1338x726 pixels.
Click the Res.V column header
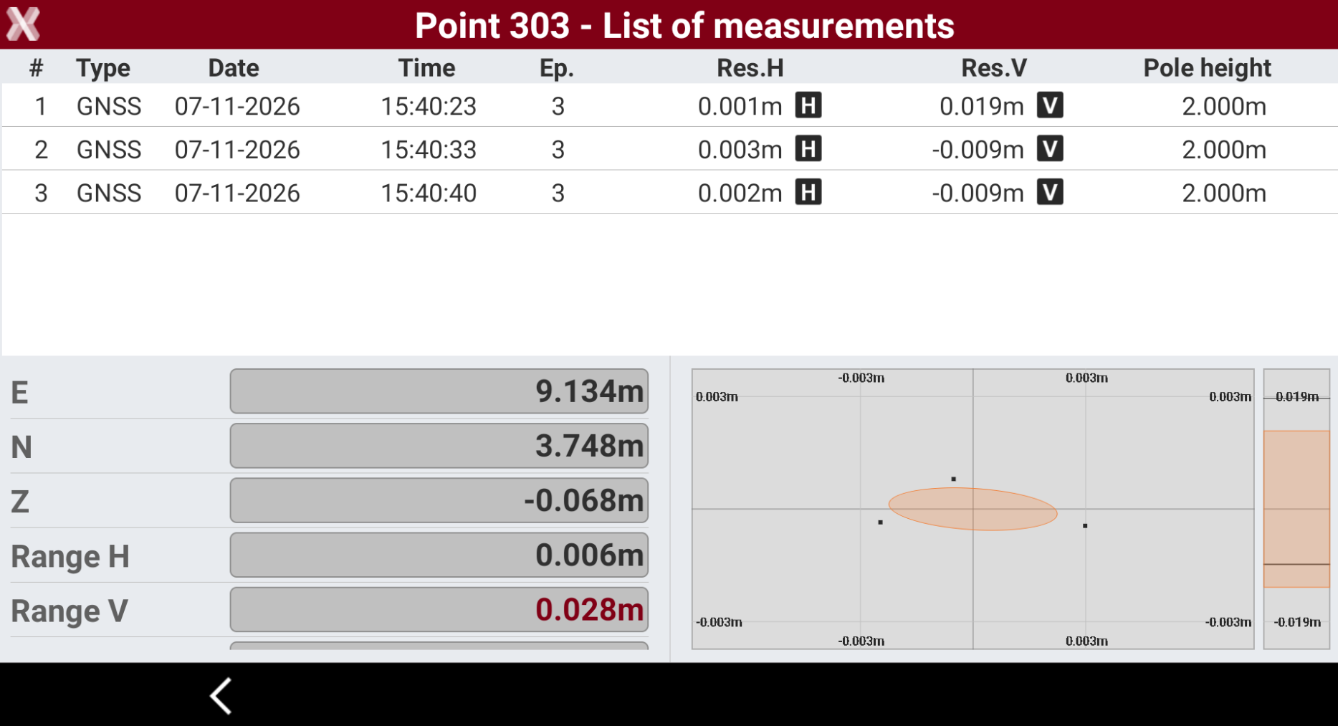(994, 68)
